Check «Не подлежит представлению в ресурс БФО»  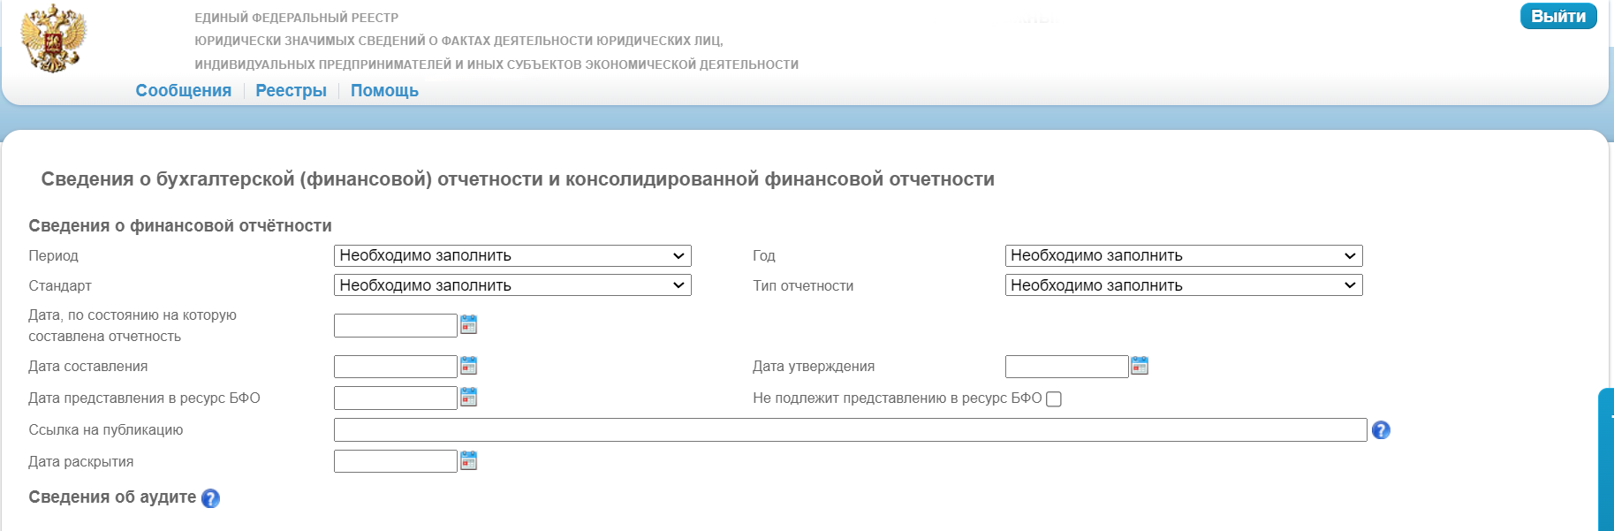point(1053,399)
